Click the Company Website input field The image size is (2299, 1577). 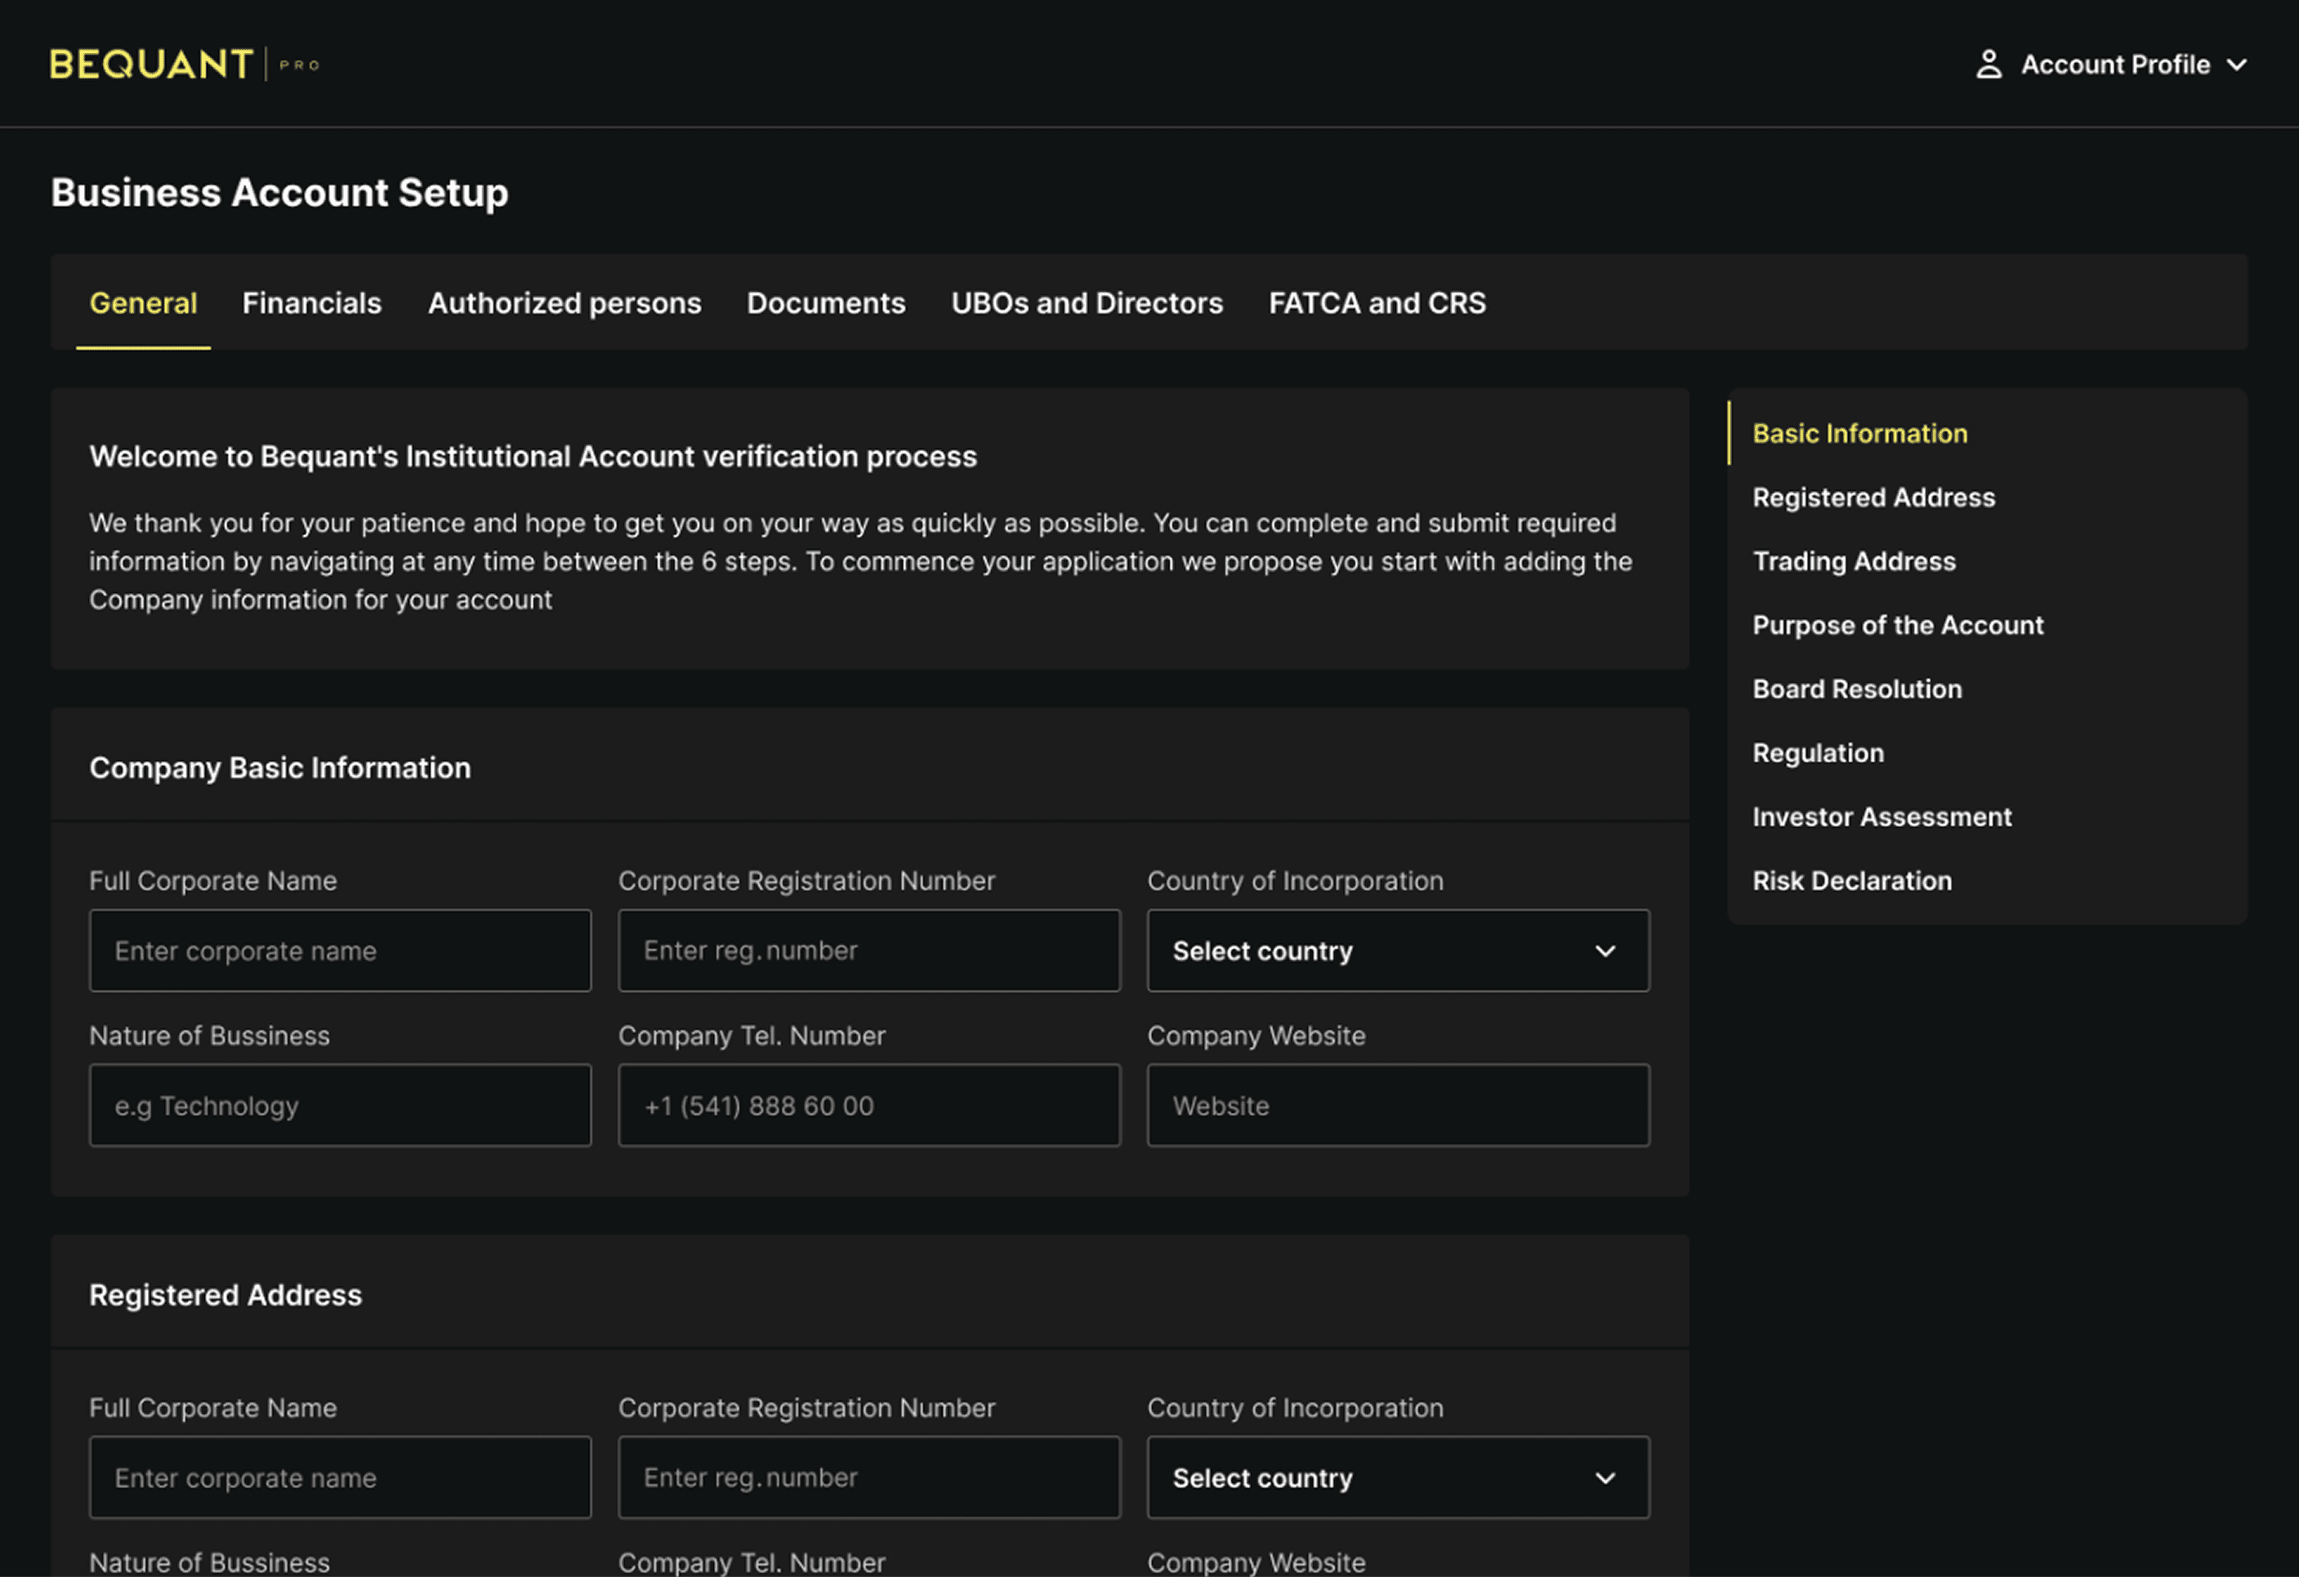pos(1397,1105)
